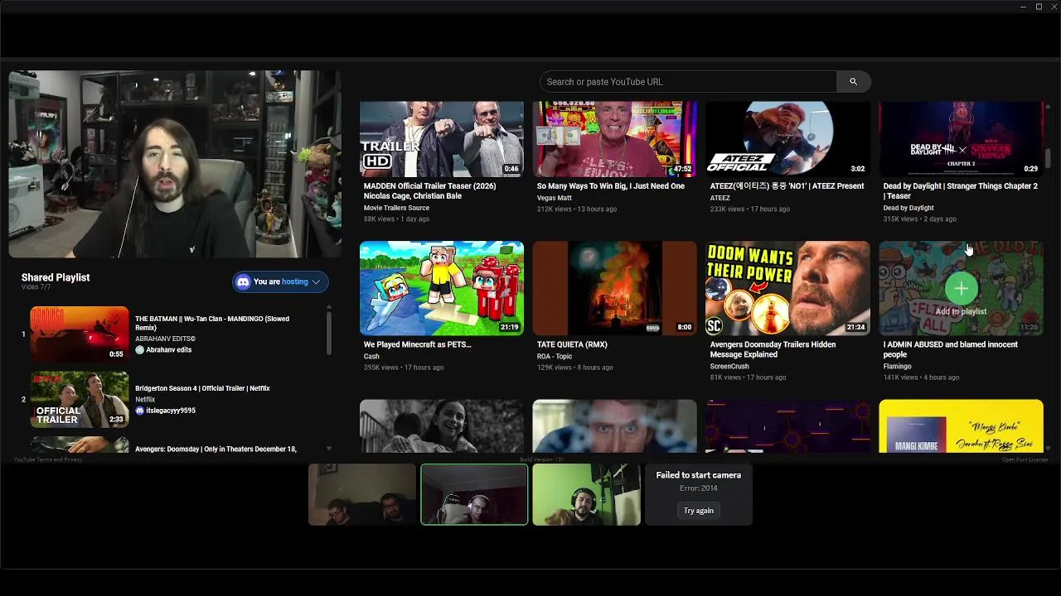The width and height of the screenshot is (1061, 596).
Task: Open yellow Mangi Kimbe video thumbnail
Action: point(962,426)
